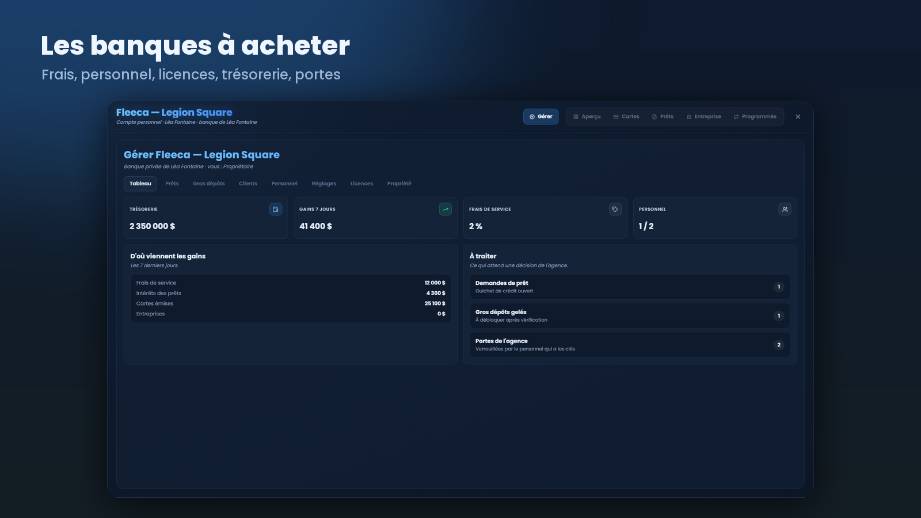921x518 pixels.
Task: Click the D'où viennent les gains heading
Action: click(168, 256)
